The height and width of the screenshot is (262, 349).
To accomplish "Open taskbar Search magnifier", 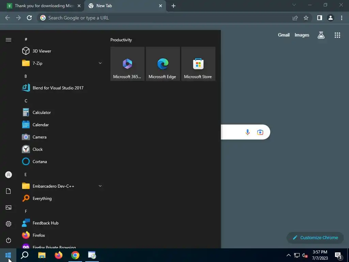I will coord(25,255).
